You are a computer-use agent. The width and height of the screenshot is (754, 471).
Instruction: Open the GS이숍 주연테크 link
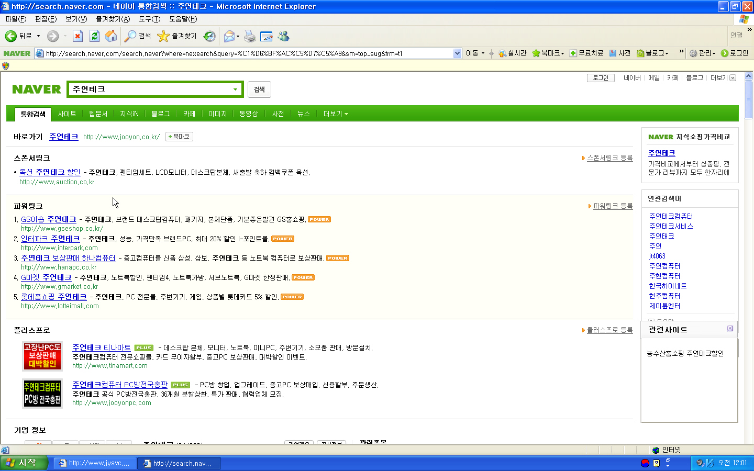(x=48, y=219)
